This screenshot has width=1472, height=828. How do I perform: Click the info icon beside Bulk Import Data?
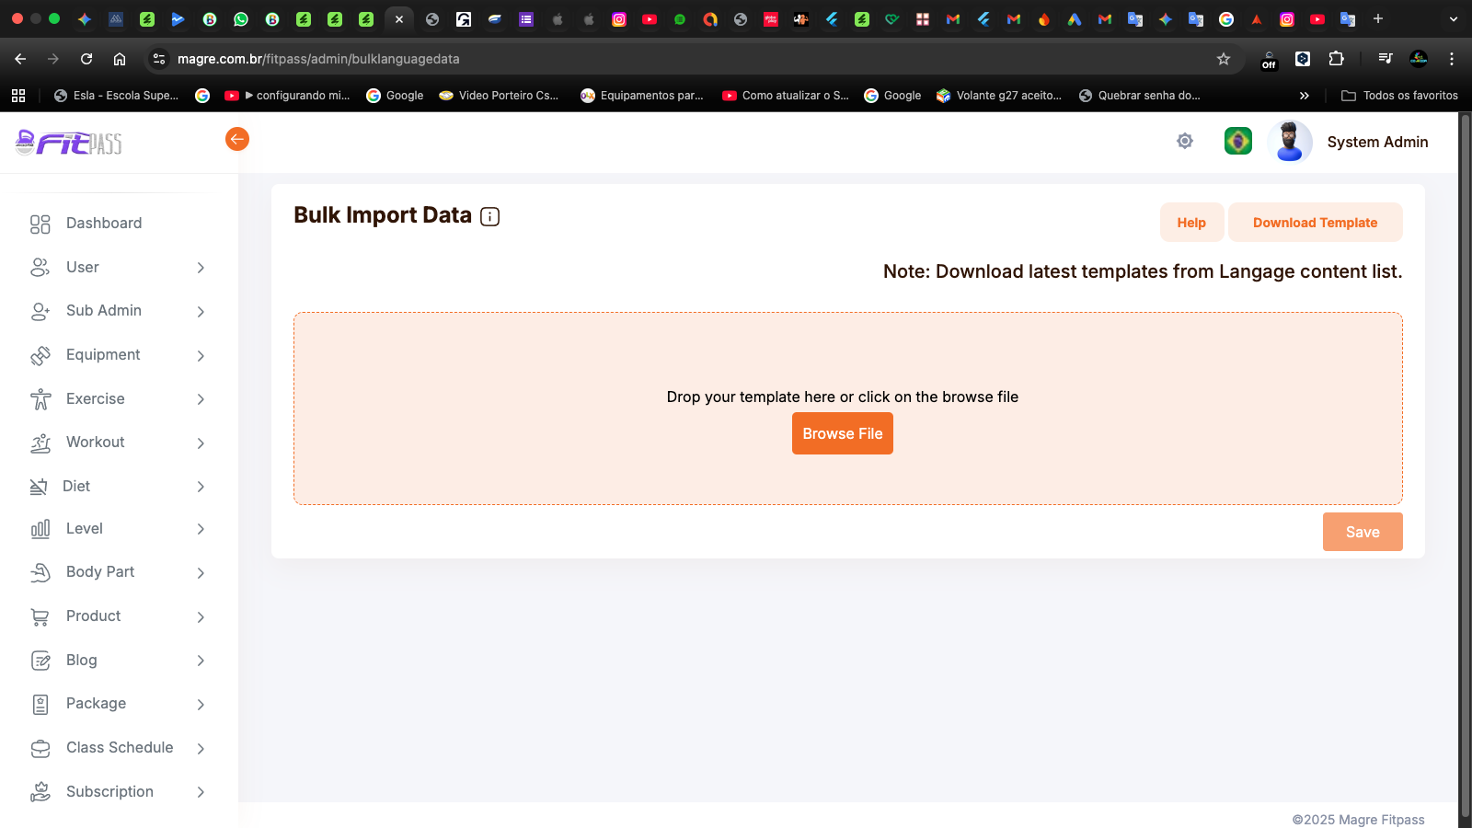490,217
